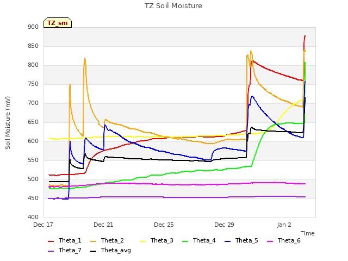348x261 pixels.
Task: Click the 600 y-axis tick label
Action: pyautogui.click(x=33, y=141)
